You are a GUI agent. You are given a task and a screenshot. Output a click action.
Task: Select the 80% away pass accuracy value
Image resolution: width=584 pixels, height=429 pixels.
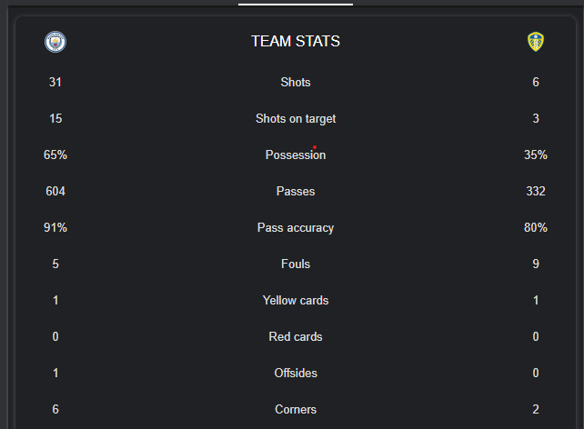(536, 227)
